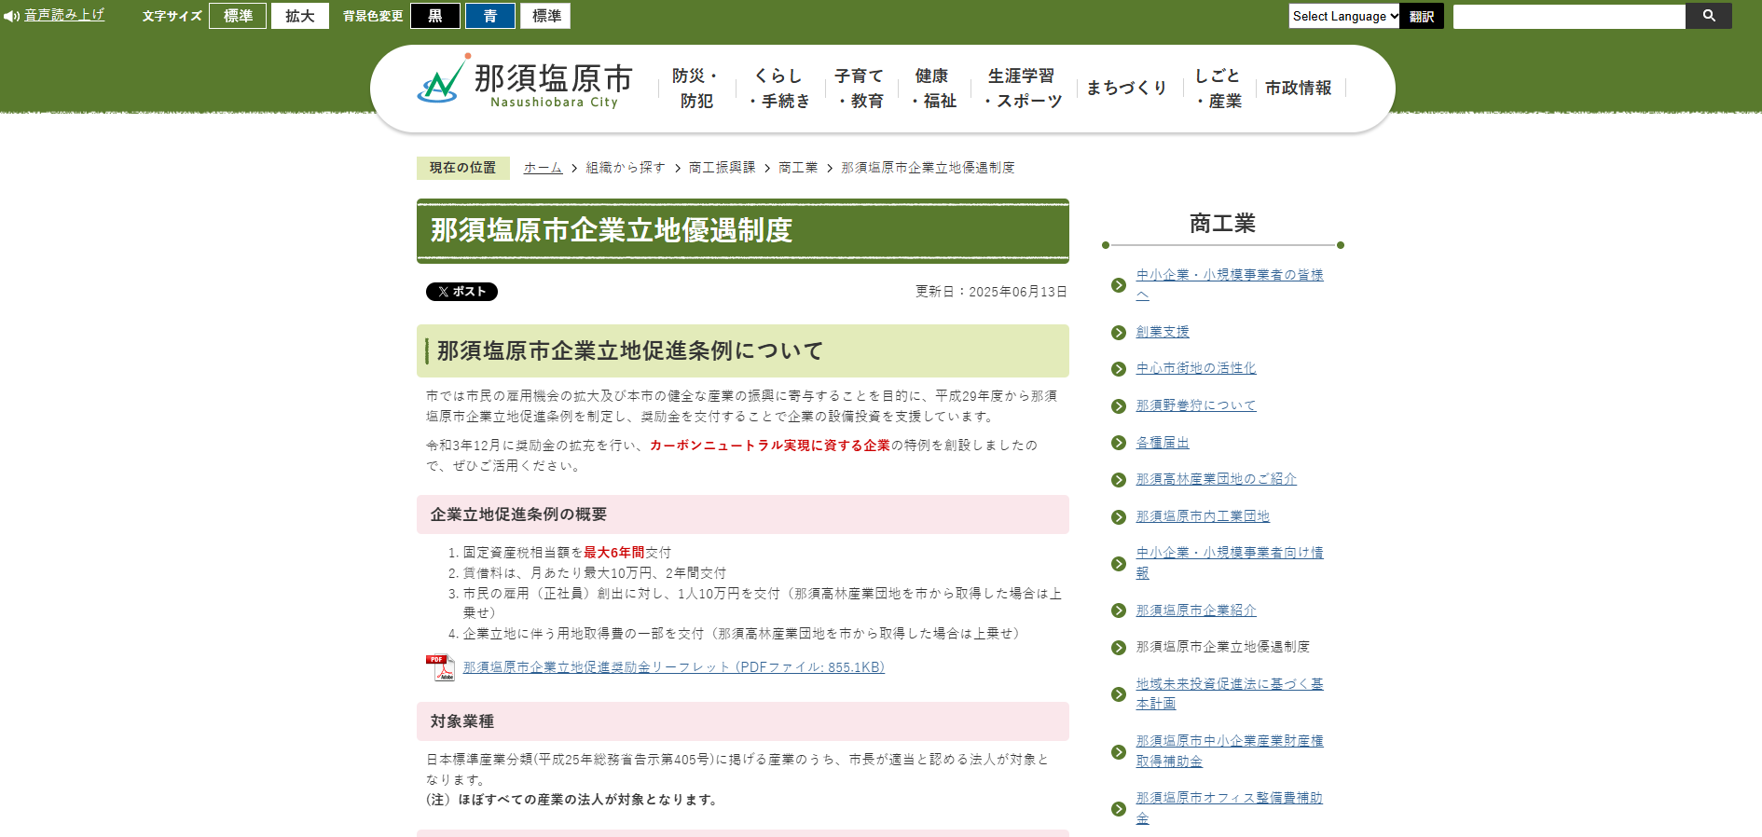This screenshot has height=837, width=1762.
Task: Open the まちづくり menu
Action: [1127, 88]
